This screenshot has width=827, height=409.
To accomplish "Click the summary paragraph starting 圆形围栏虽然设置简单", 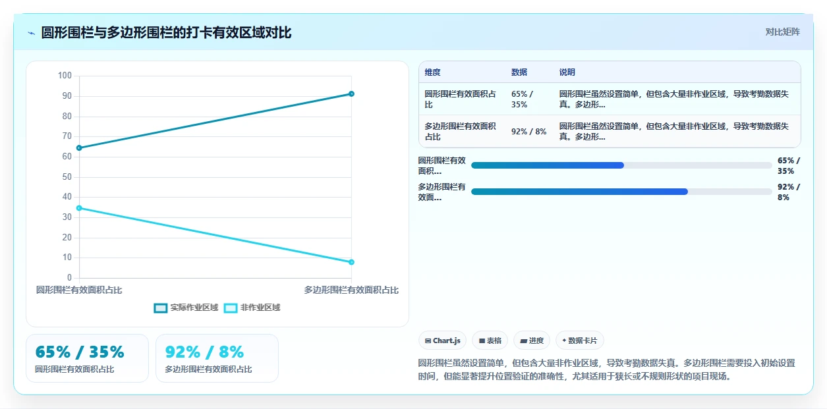I will coord(606,370).
